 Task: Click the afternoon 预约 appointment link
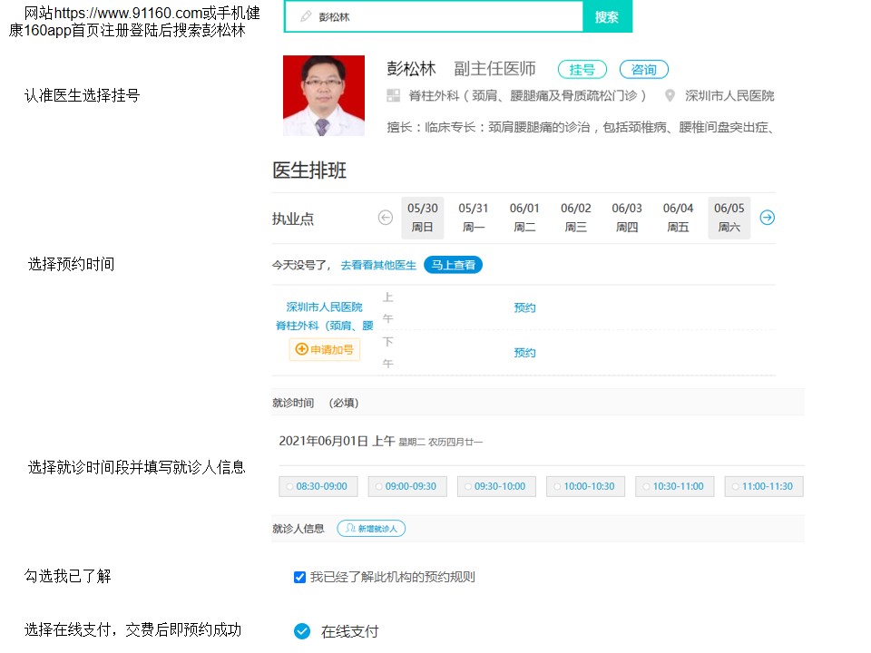point(524,352)
